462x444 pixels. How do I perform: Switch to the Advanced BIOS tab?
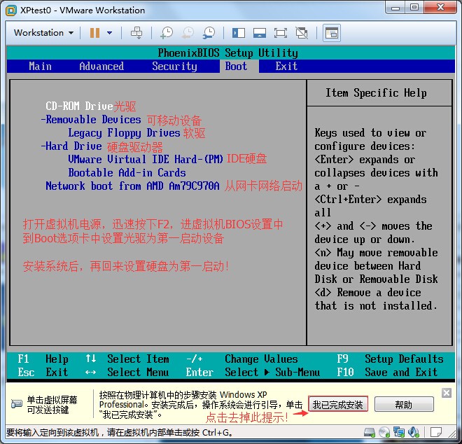(x=101, y=66)
